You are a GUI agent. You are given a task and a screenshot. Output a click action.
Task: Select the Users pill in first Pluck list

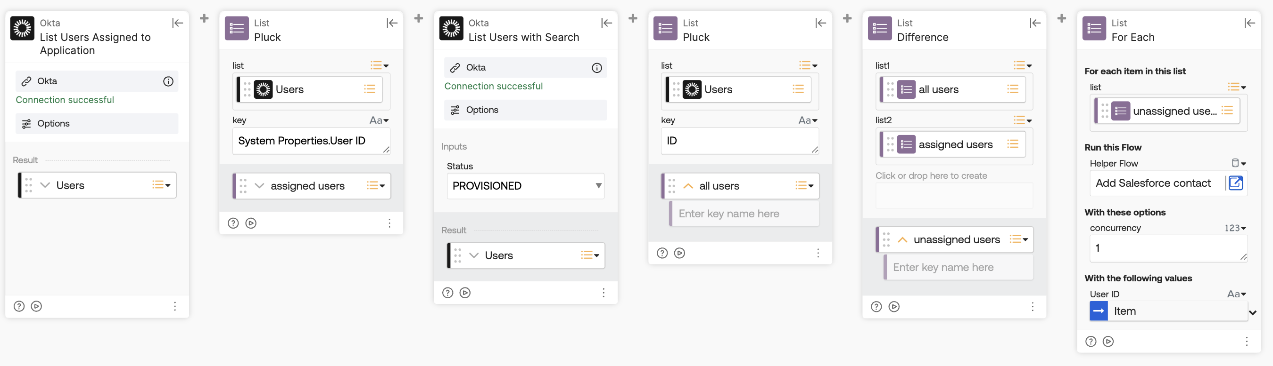310,89
